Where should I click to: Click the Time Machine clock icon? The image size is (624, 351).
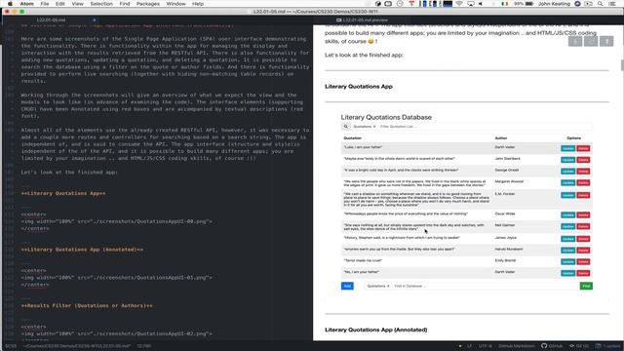pos(400,4)
